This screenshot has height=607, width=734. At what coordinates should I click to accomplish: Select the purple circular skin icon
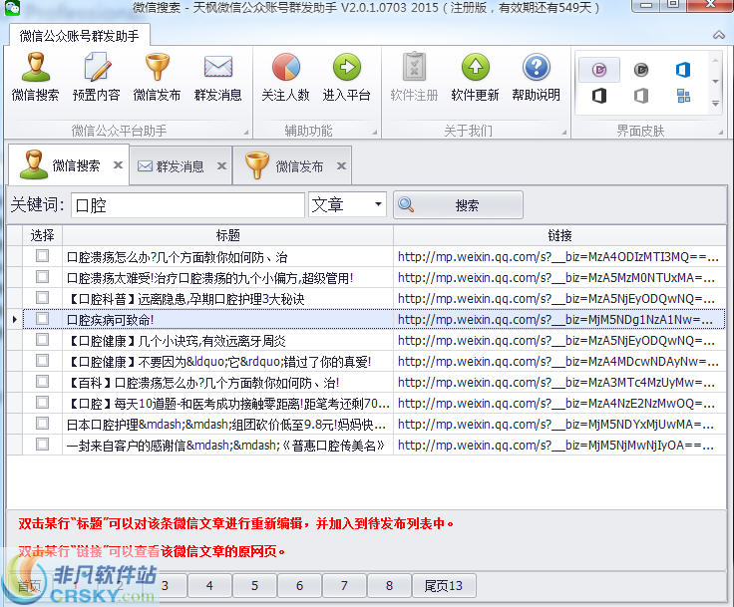pos(599,70)
